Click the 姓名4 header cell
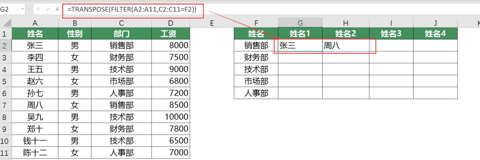 click(x=435, y=34)
